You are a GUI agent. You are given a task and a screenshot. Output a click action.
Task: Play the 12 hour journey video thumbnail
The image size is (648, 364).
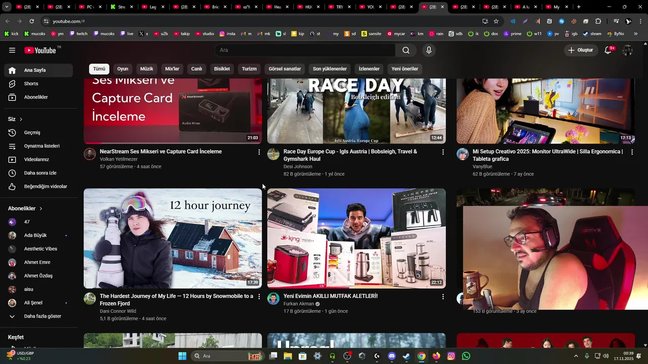pyautogui.click(x=173, y=238)
